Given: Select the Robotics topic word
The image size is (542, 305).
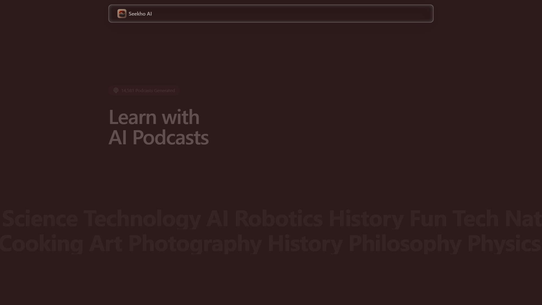Looking at the screenshot, I should (279, 218).
